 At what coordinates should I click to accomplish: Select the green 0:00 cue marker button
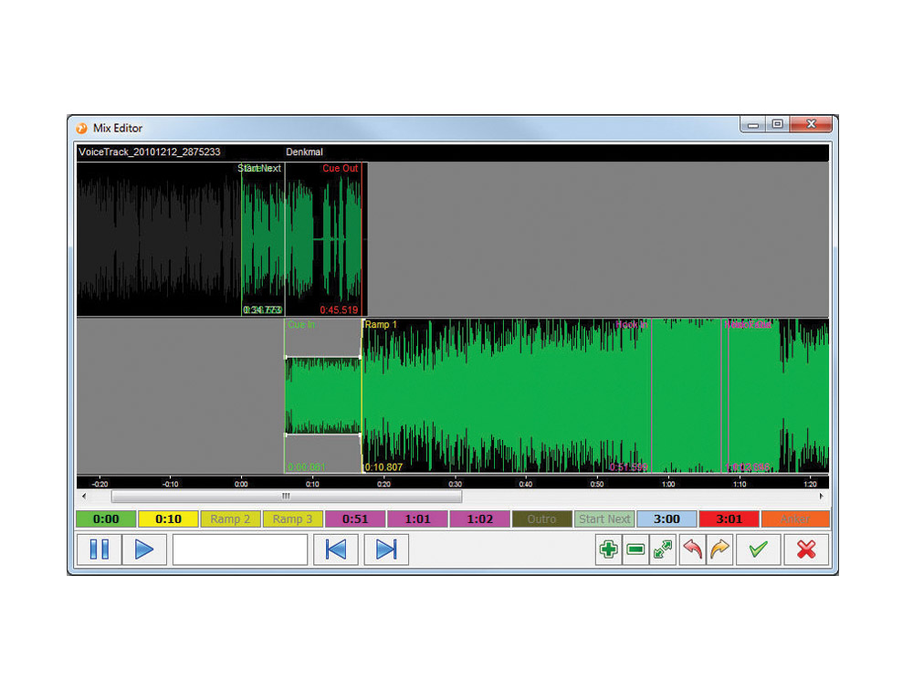(106, 519)
